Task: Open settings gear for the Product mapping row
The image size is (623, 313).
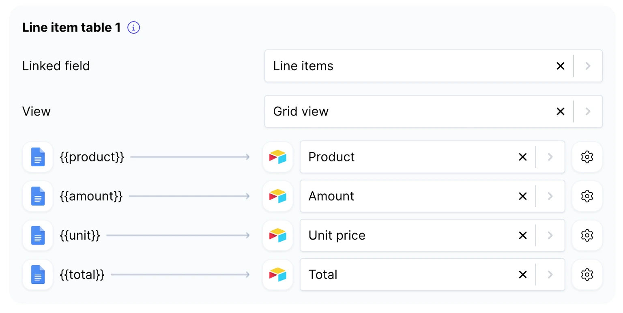Action: click(587, 157)
